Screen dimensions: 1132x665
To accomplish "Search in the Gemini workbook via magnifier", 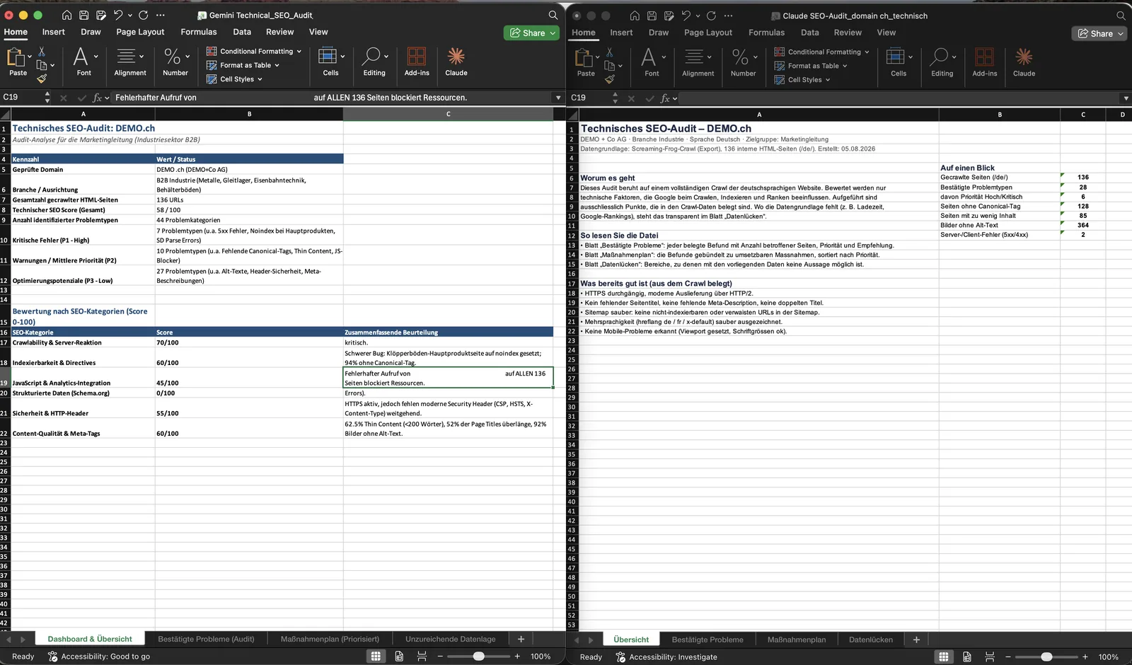I will 553,15.
